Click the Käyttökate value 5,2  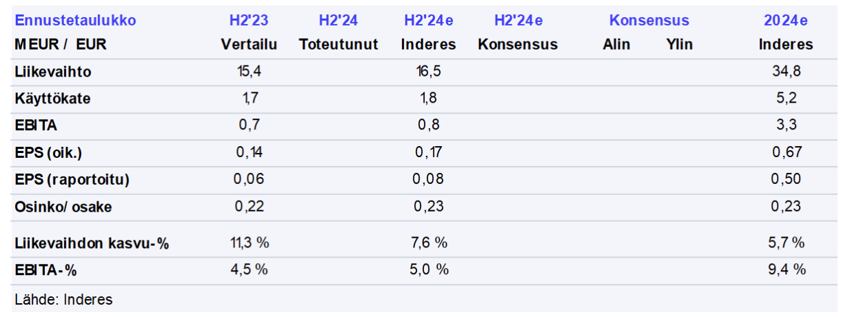(786, 99)
